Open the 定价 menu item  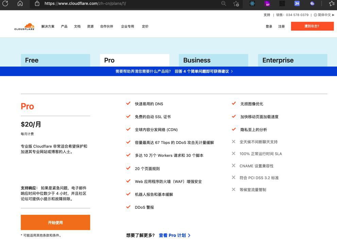point(145,26)
